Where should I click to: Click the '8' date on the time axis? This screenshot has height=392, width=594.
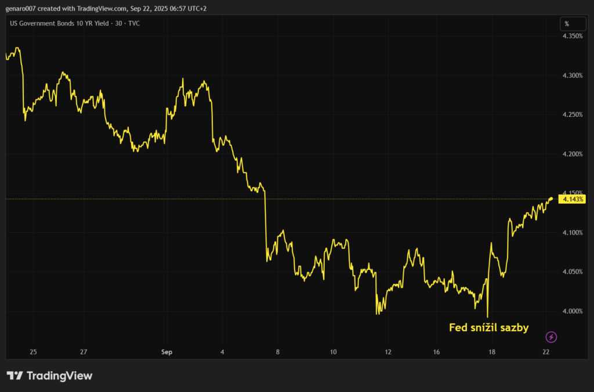(278, 352)
